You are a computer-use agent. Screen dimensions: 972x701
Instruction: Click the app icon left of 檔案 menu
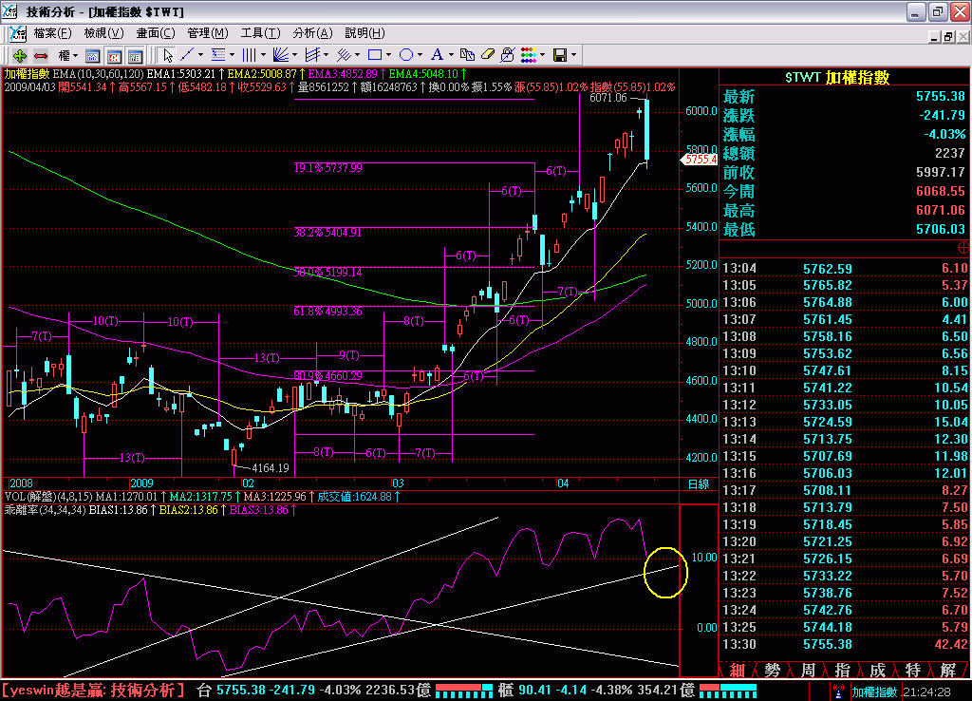tap(18, 33)
